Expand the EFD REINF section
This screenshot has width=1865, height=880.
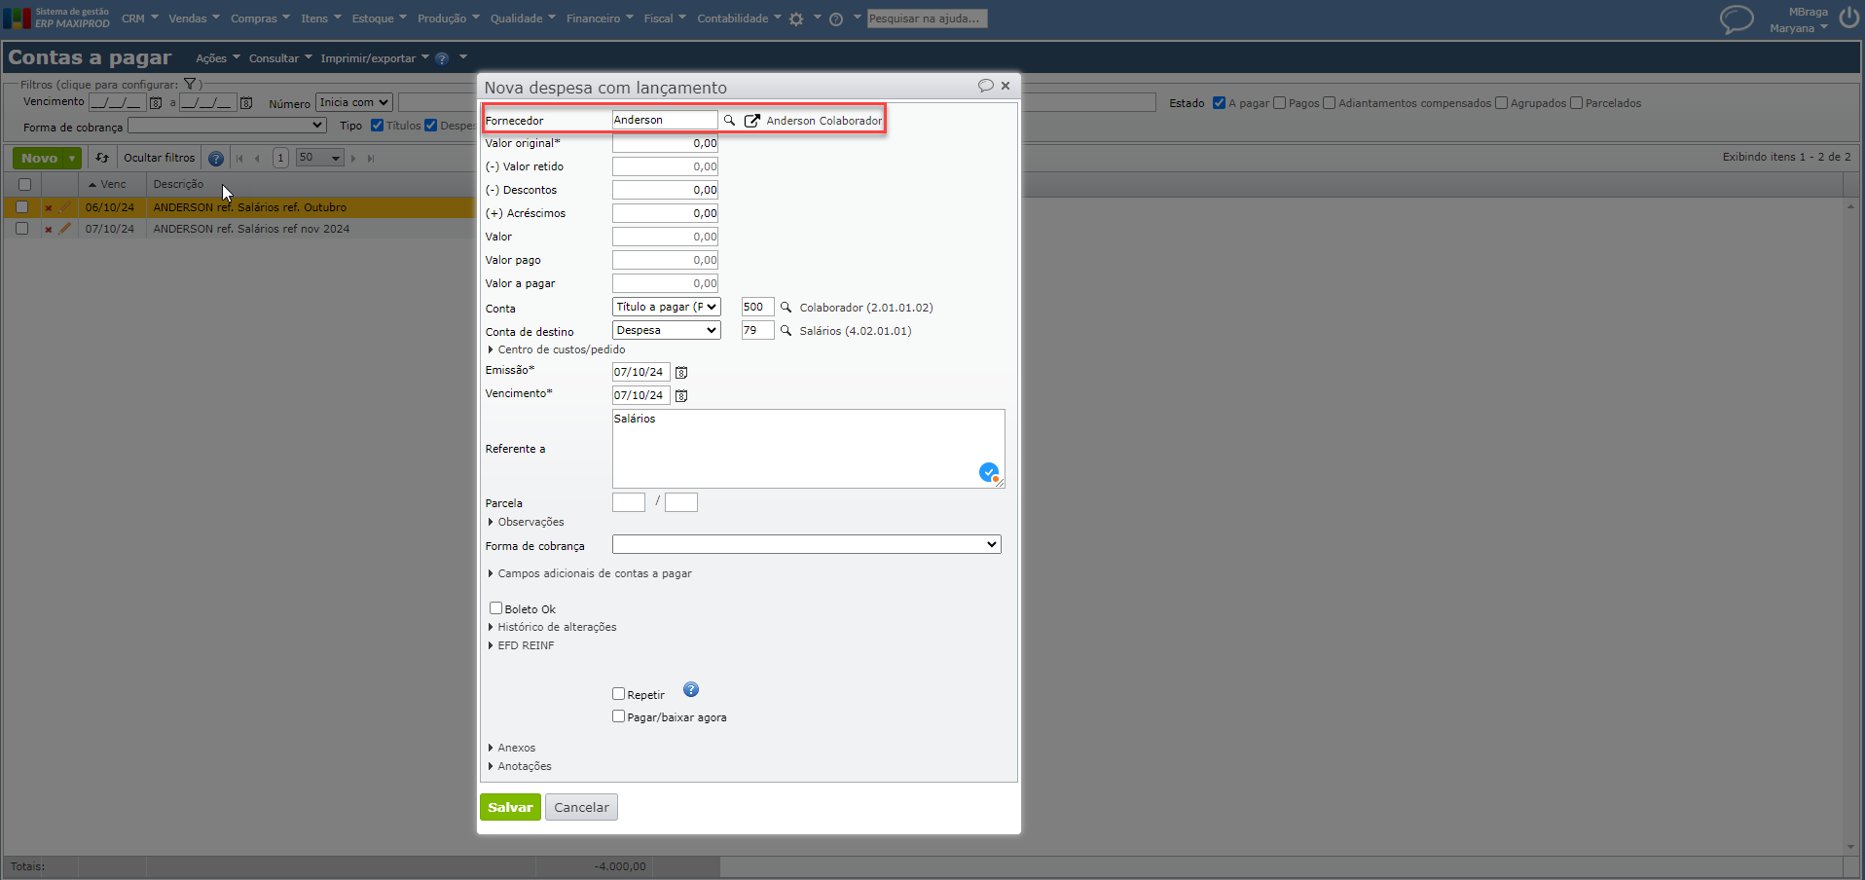521,645
